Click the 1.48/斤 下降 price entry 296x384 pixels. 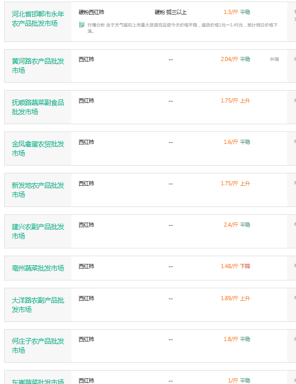pos(235,266)
